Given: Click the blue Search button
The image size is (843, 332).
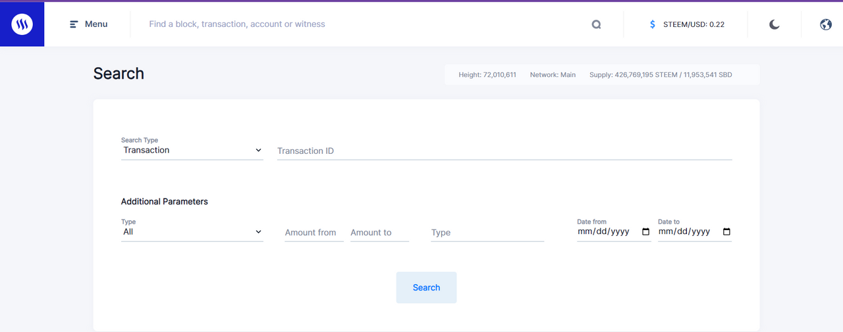Looking at the screenshot, I should [426, 287].
